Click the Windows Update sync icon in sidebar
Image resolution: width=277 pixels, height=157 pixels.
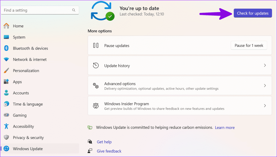click(x=6, y=149)
